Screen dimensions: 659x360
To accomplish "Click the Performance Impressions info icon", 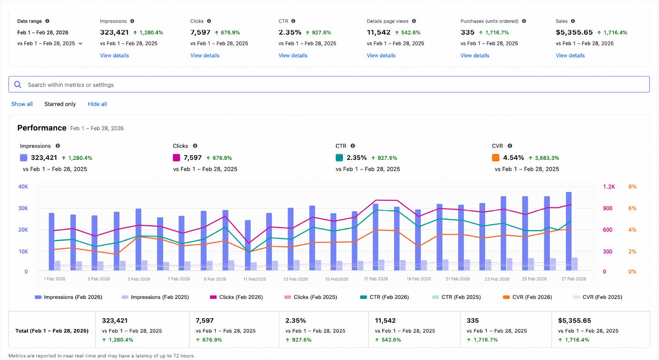I will 58,146.
